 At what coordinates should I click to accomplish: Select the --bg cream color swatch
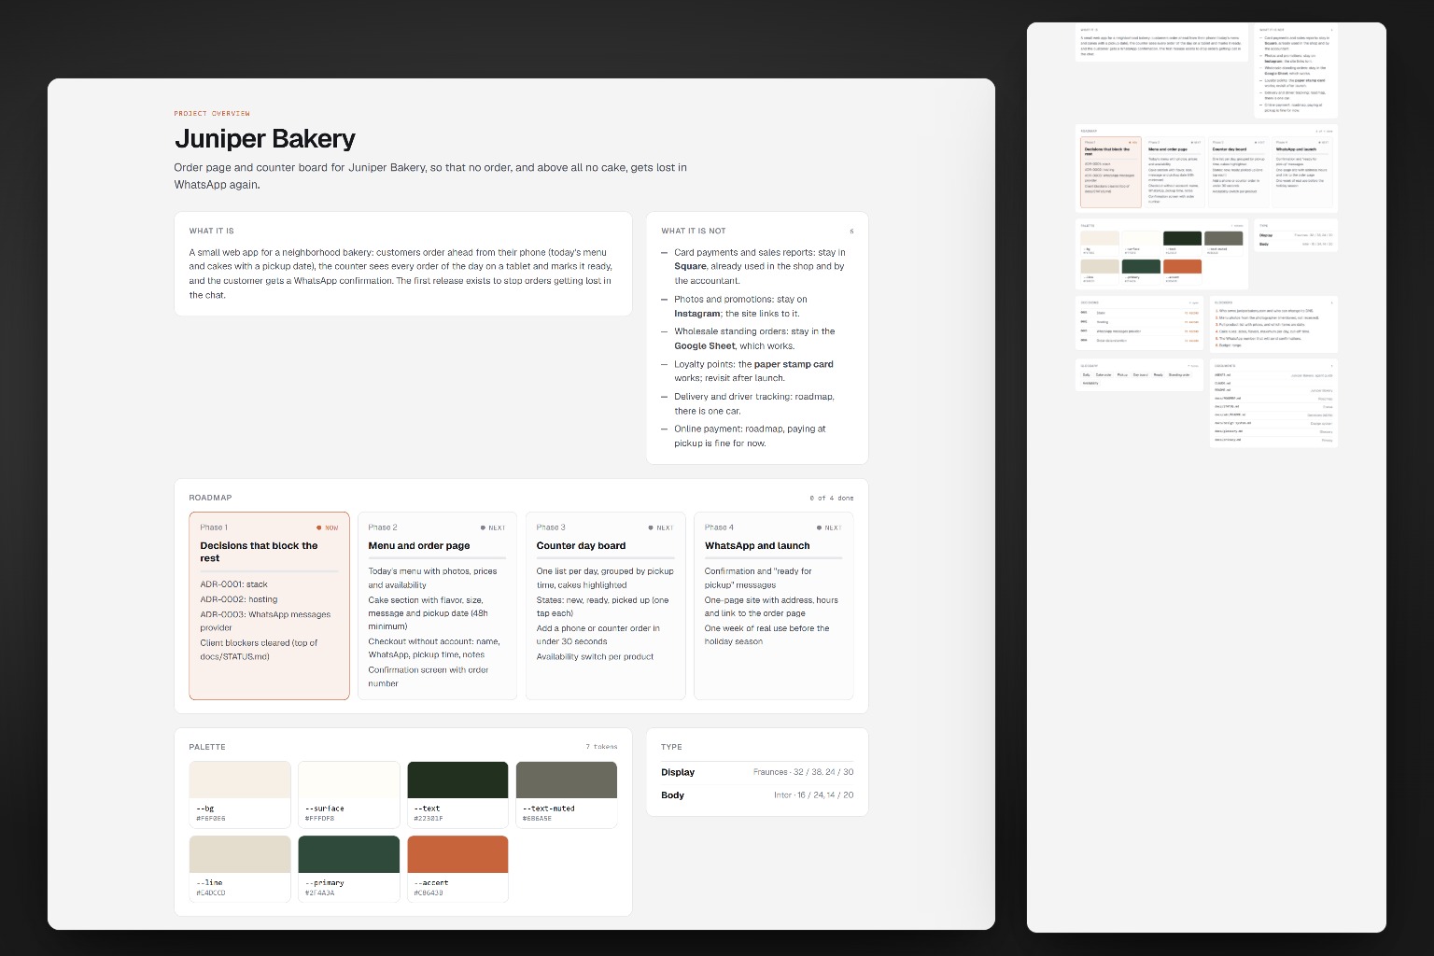click(240, 794)
